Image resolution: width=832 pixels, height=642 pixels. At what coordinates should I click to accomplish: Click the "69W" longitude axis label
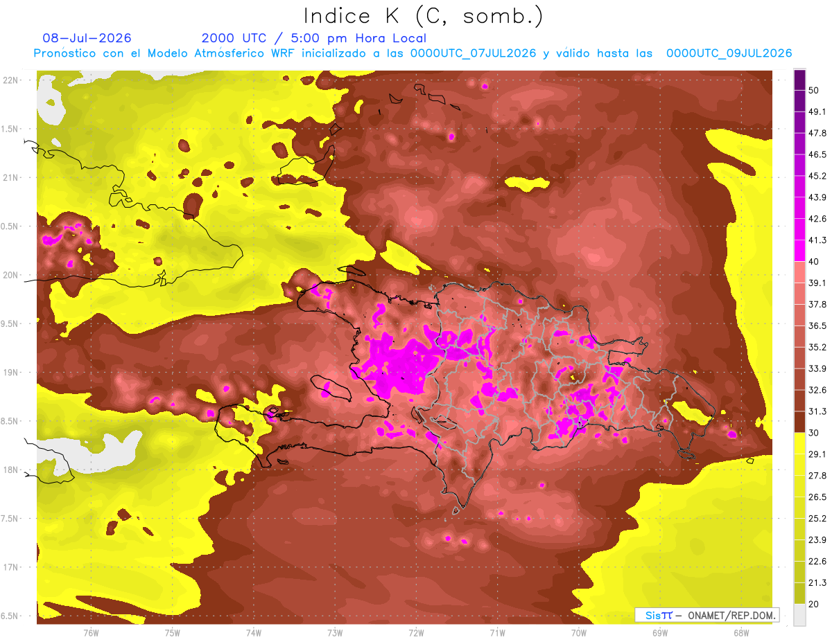click(x=660, y=633)
